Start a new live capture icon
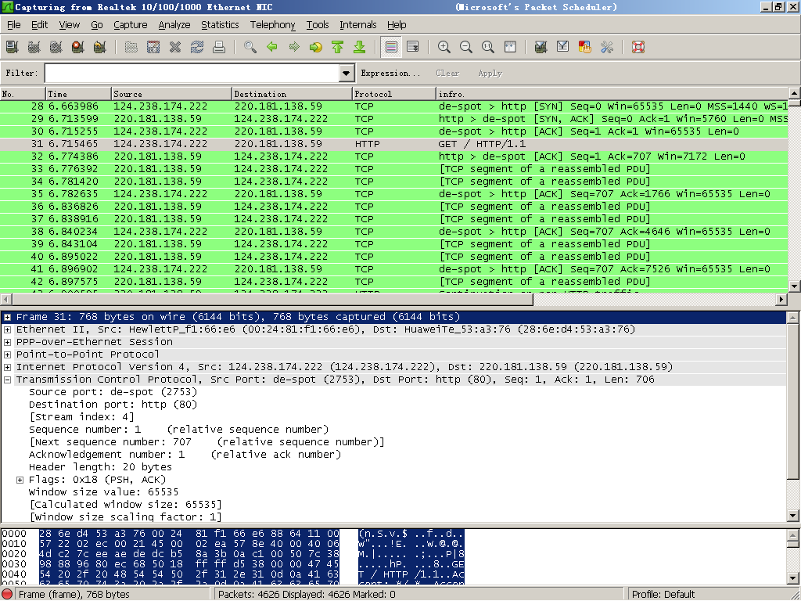 click(56, 47)
